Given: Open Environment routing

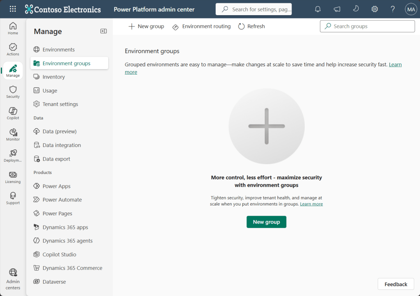Looking at the screenshot, I should (x=201, y=26).
